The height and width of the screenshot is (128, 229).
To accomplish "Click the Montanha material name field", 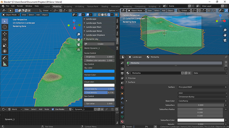I will pos(156,73).
